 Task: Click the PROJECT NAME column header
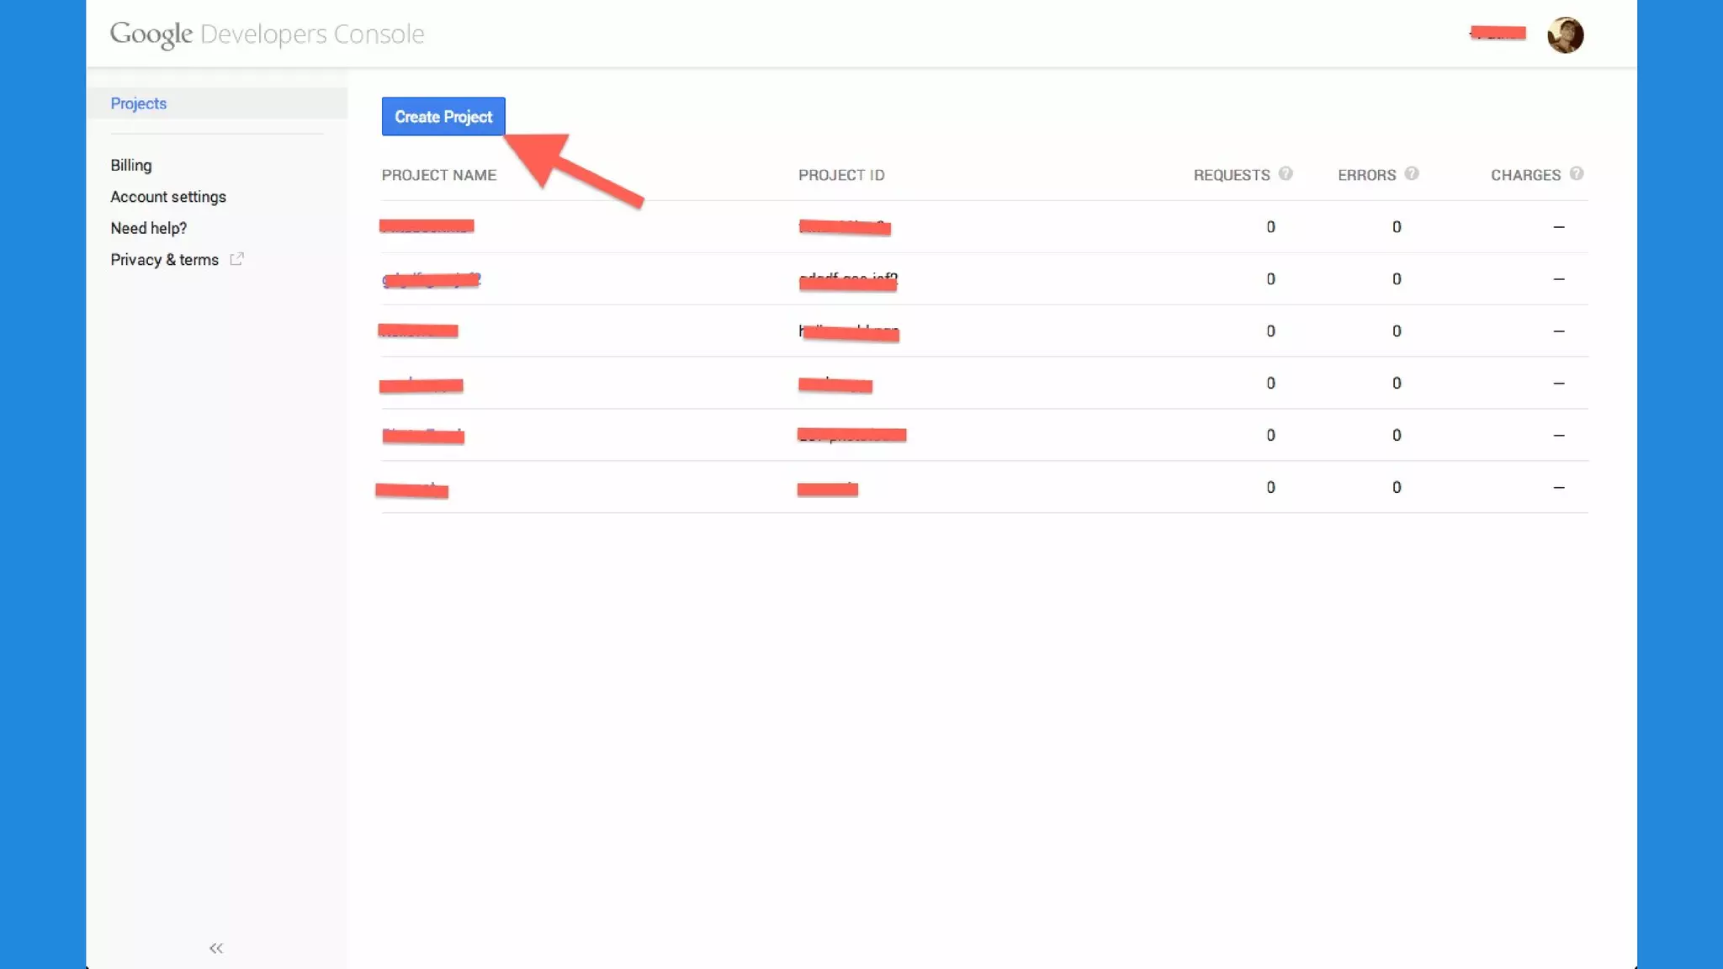point(438,175)
